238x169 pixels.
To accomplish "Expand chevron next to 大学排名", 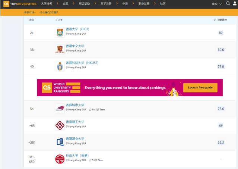I will click(57, 3).
